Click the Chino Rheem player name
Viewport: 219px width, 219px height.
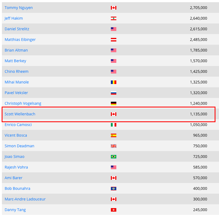tap(16, 71)
